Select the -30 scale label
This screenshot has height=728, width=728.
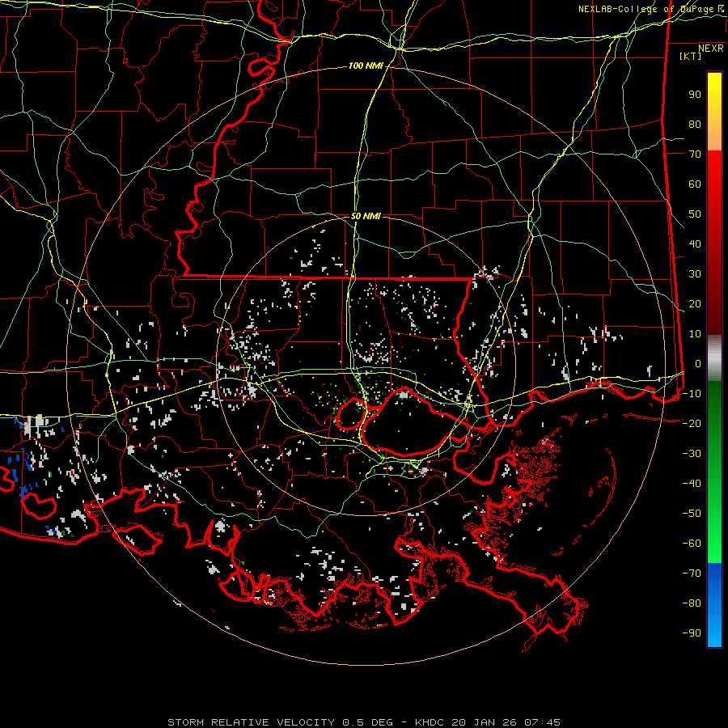(x=692, y=454)
